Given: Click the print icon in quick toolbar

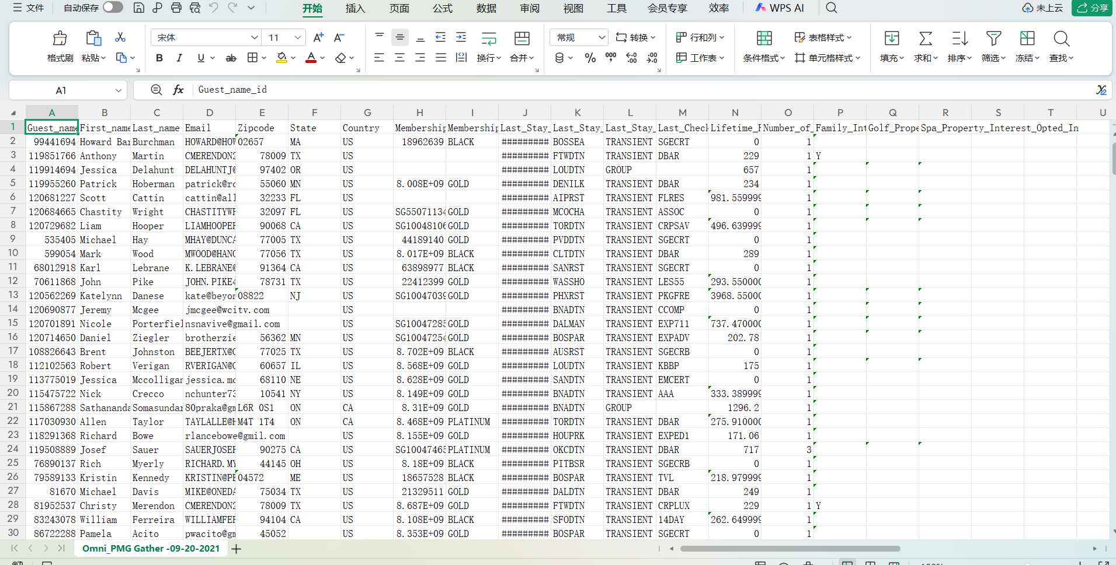Looking at the screenshot, I should (176, 8).
